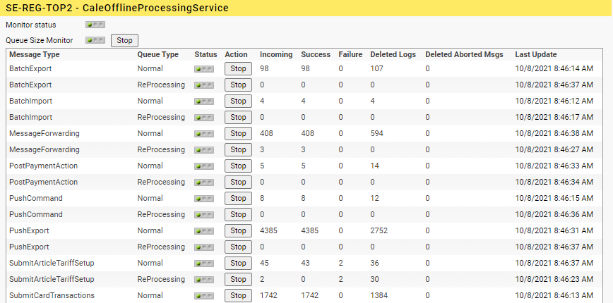Select SubmitArticleTariffSetup Success value 43
Screen dimensions: 613x303
pos(305,264)
